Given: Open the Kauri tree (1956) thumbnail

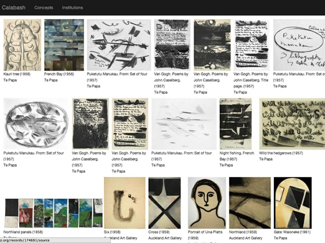Looking at the screenshot, I should coord(23,45).
